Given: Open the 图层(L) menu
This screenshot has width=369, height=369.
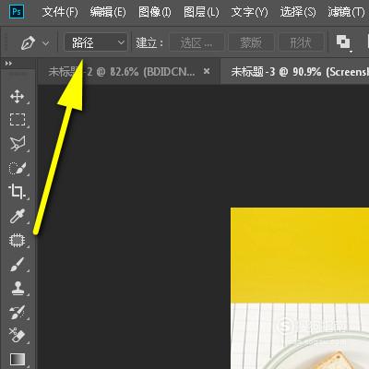Looking at the screenshot, I should coord(201,12).
